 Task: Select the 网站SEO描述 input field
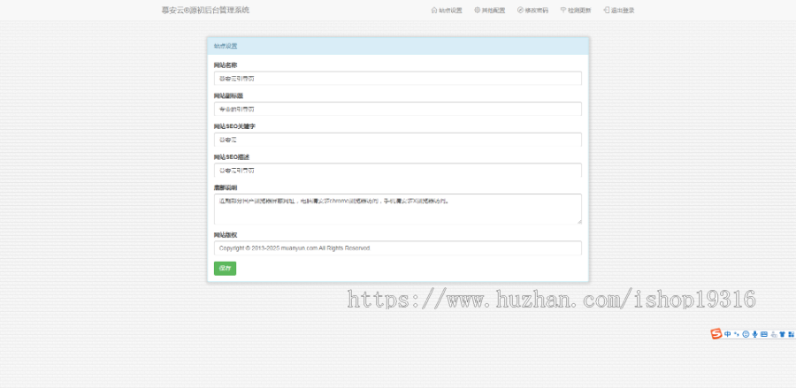coord(397,170)
